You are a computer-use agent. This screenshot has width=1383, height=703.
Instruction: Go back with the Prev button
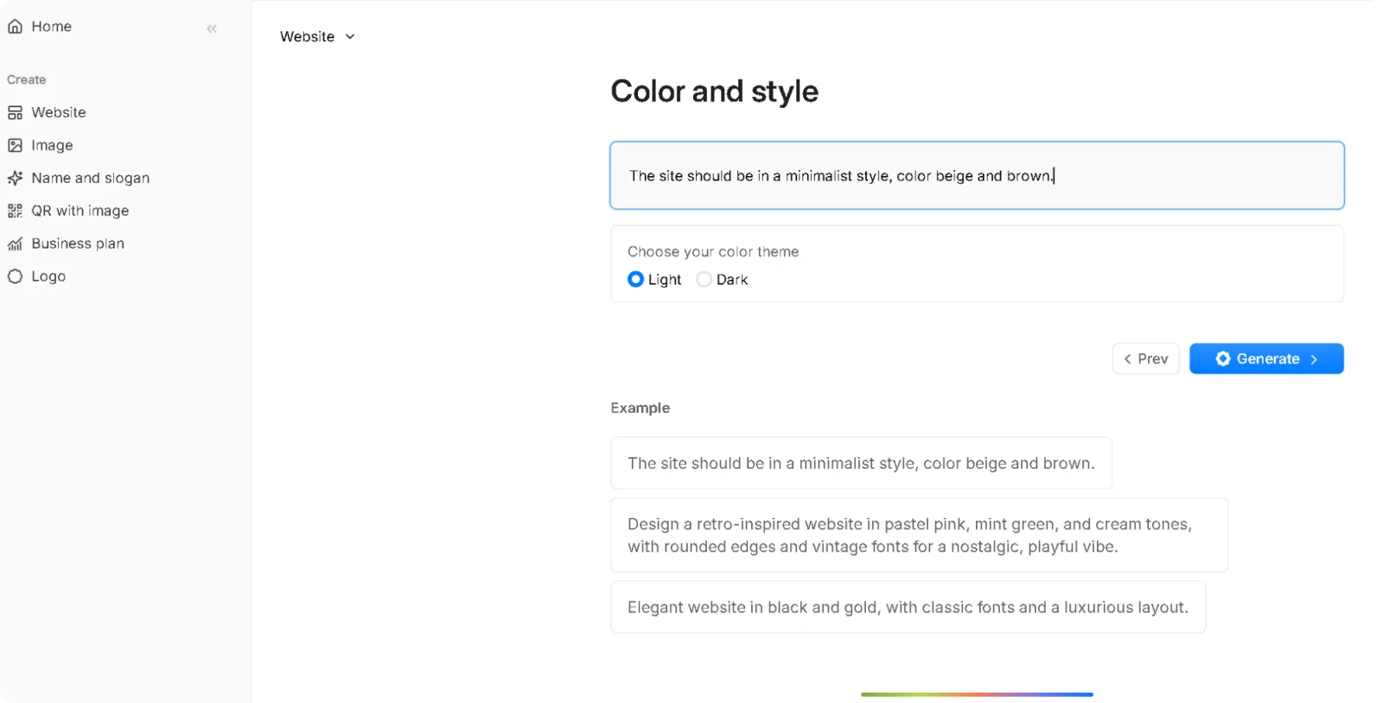coord(1145,359)
